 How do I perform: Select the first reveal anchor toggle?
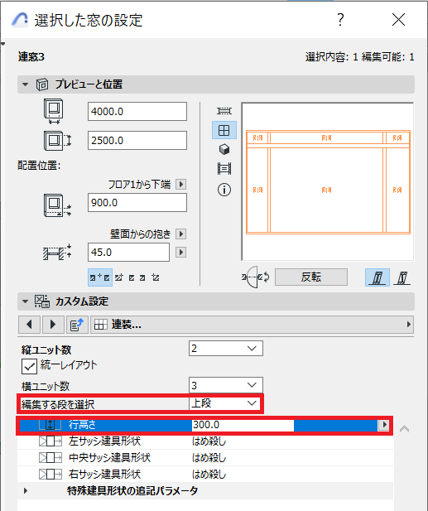[x=100, y=277]
